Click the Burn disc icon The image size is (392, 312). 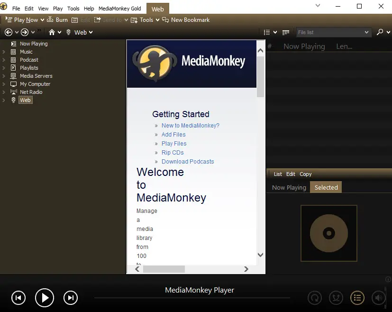click(50, 19)
